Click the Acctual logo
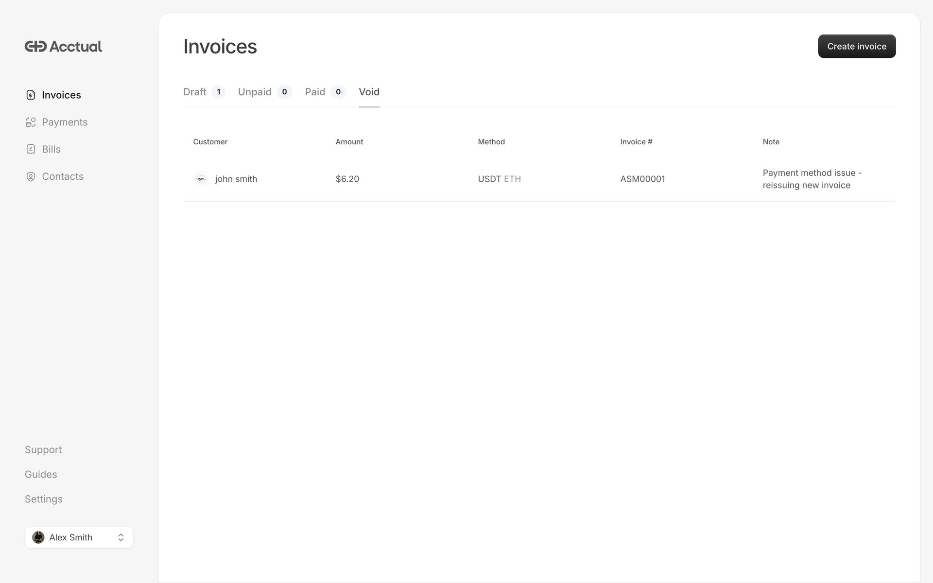This screenshot has width=933, height=583. pos(63,47)
